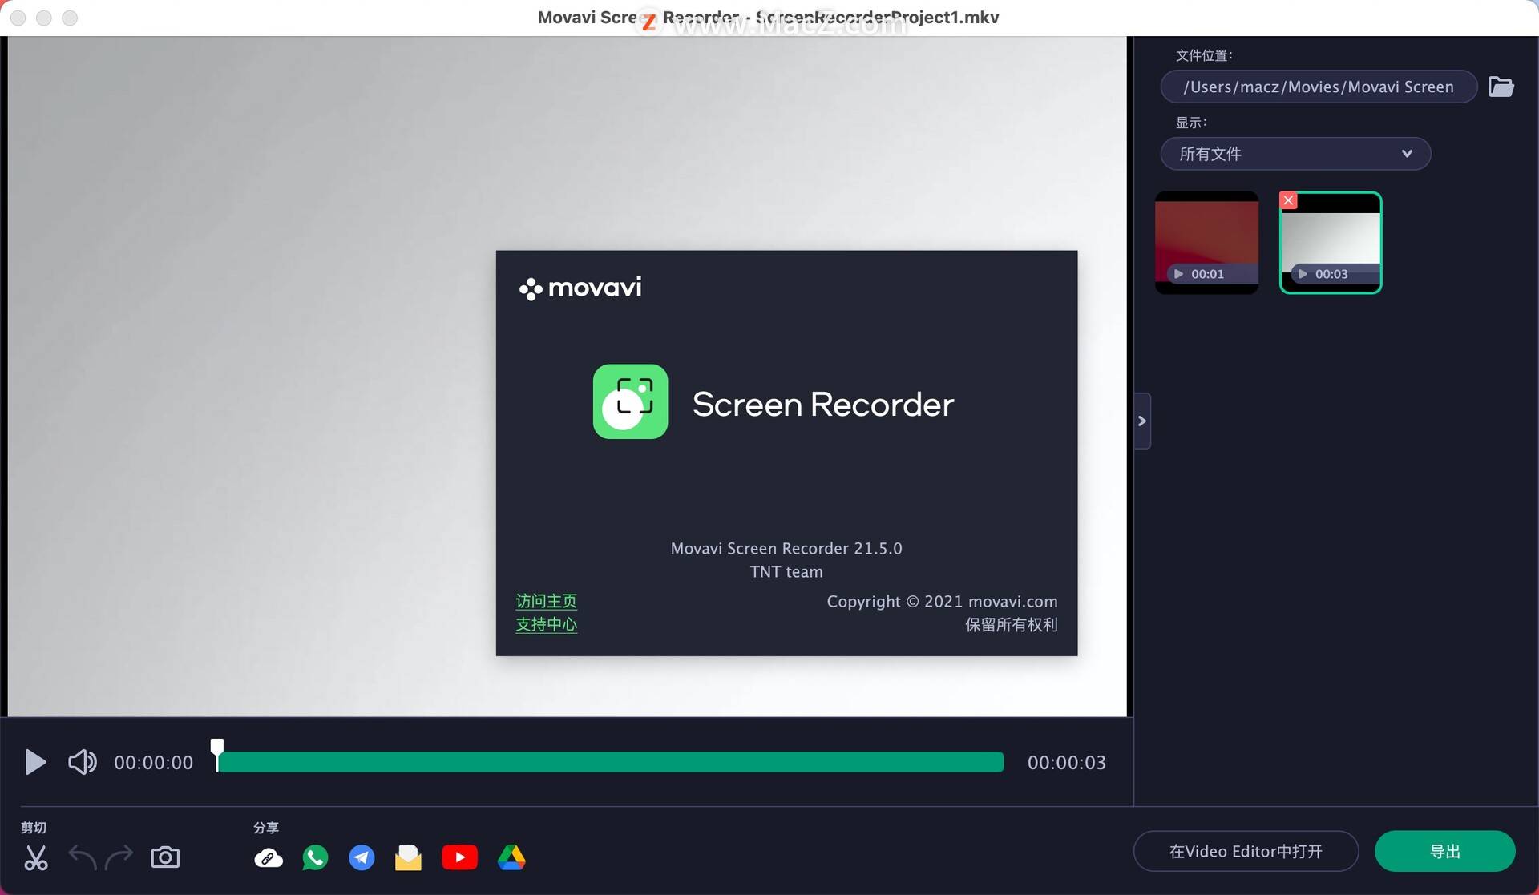Click the file location path field
Image resolution: width=1539 pixels, height=895 pixels.
1319,87
